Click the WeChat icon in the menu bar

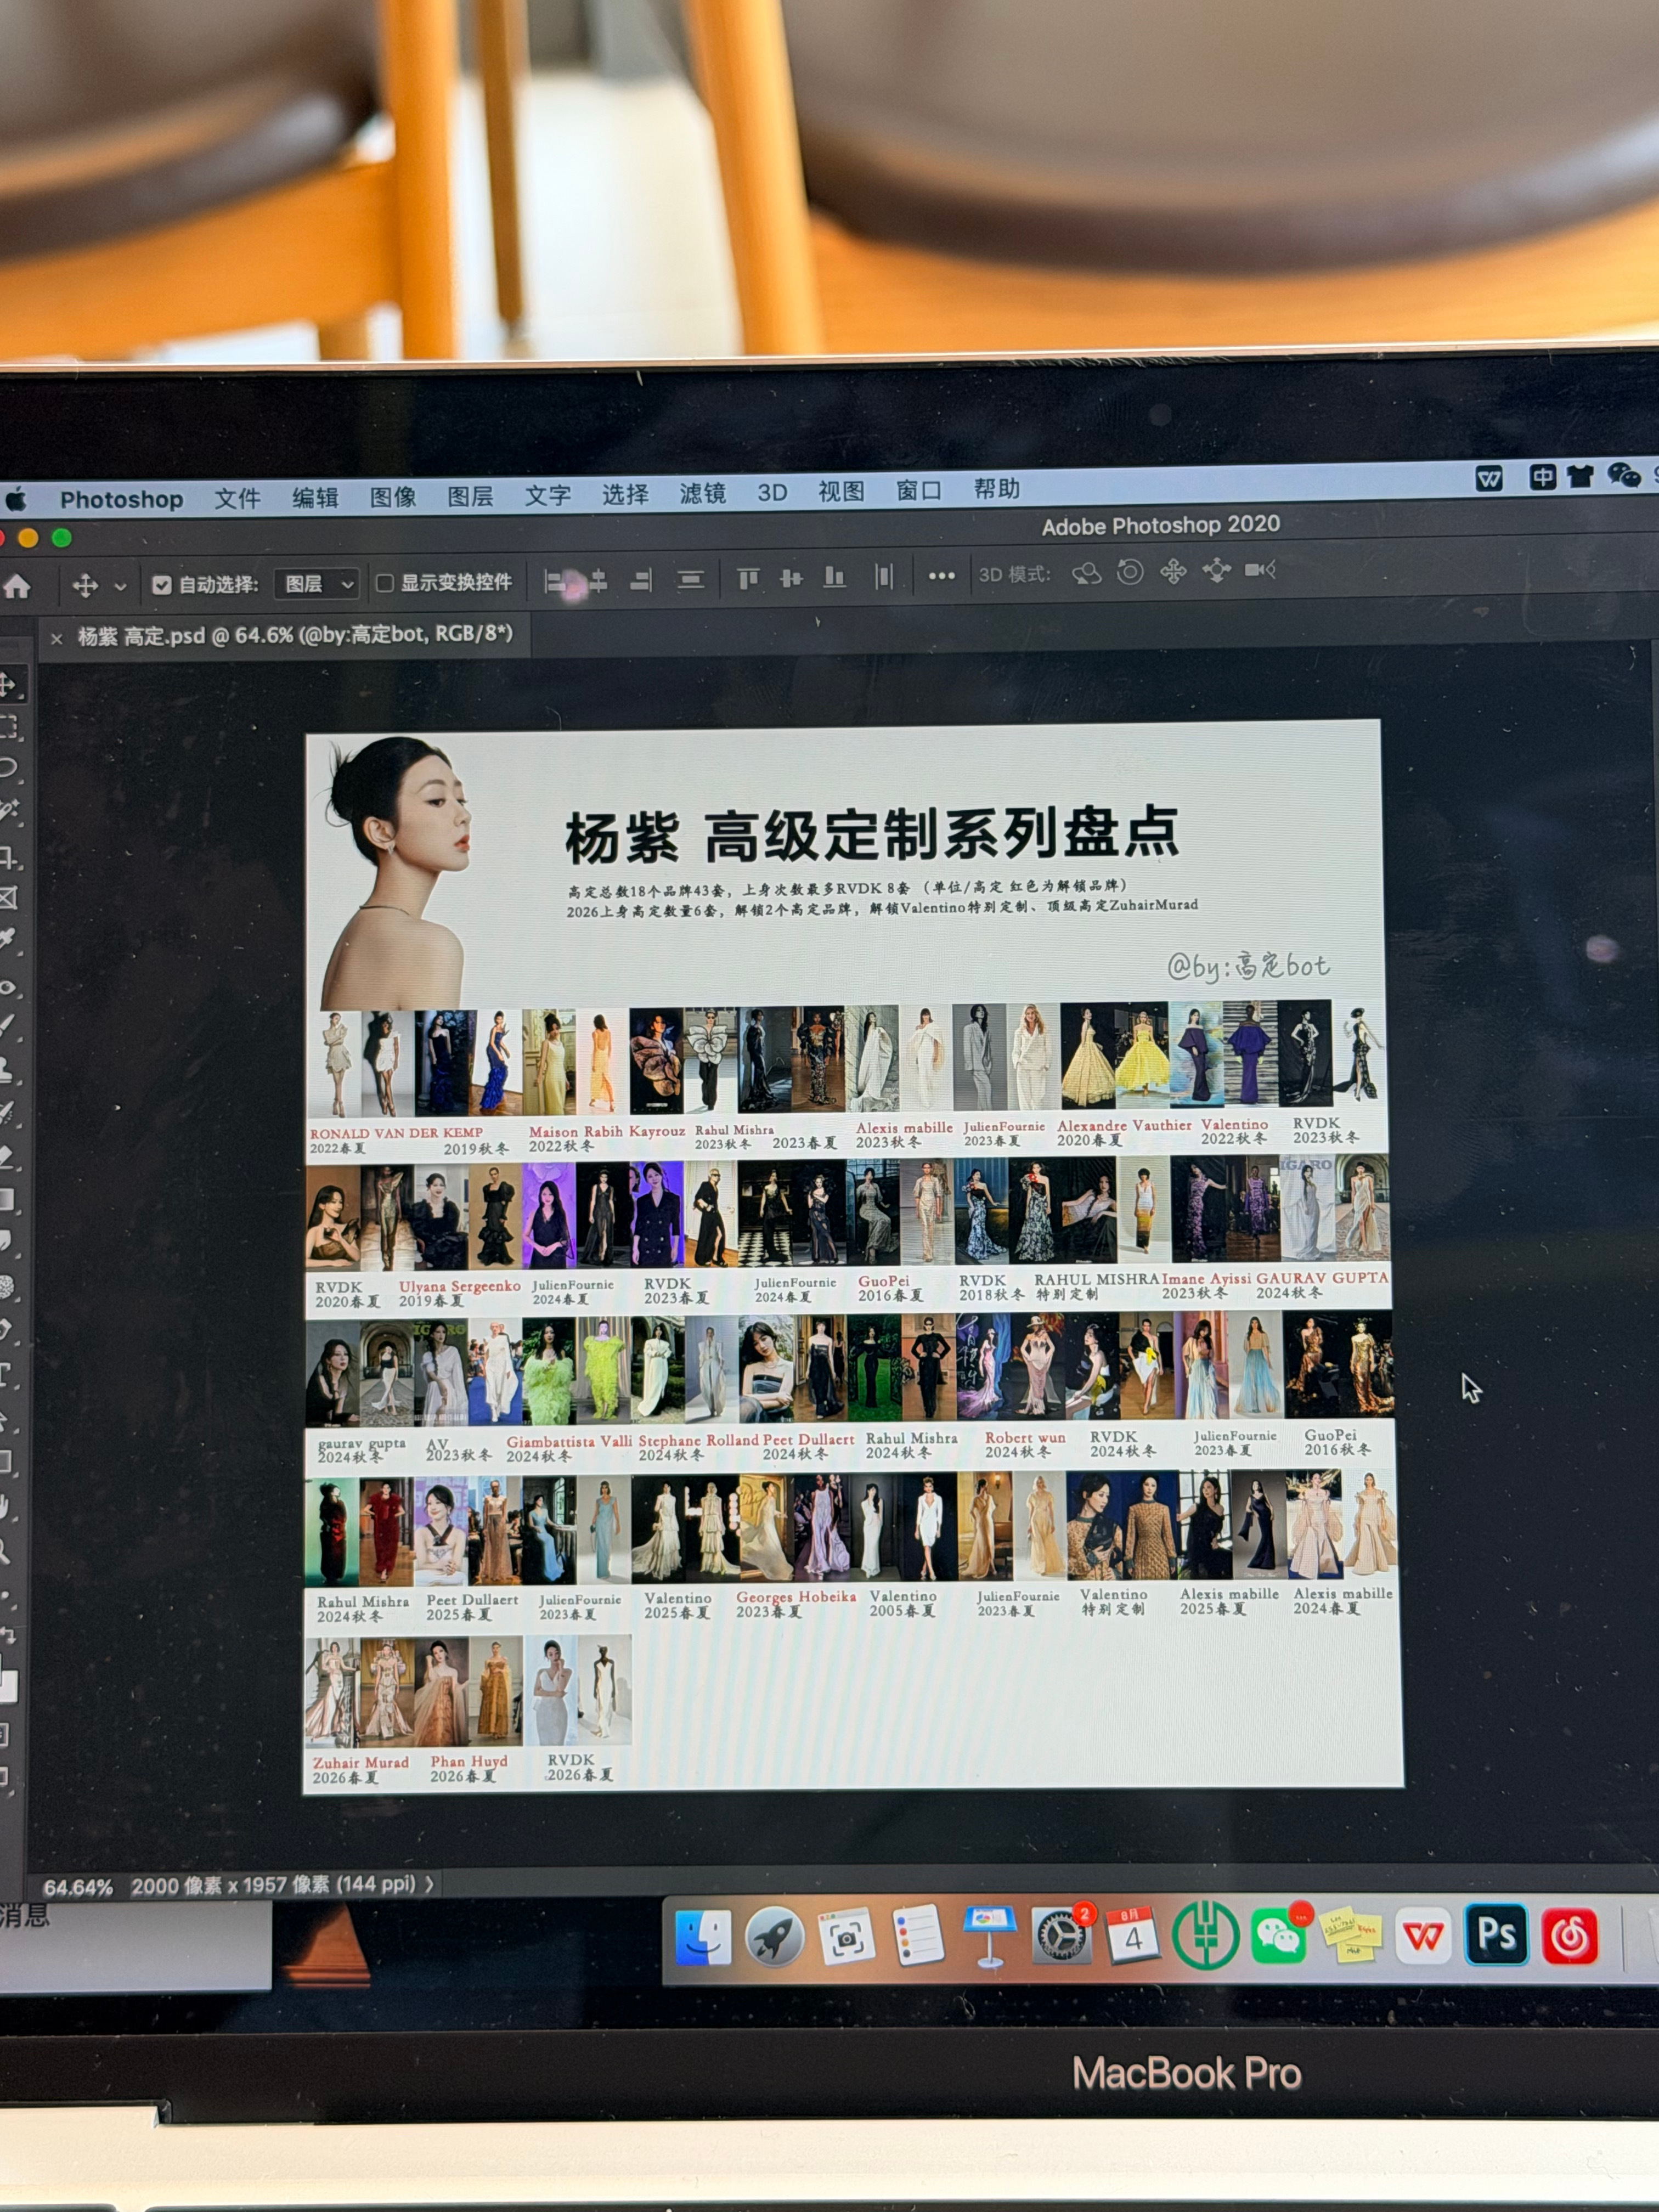[x=1624, y=475]
